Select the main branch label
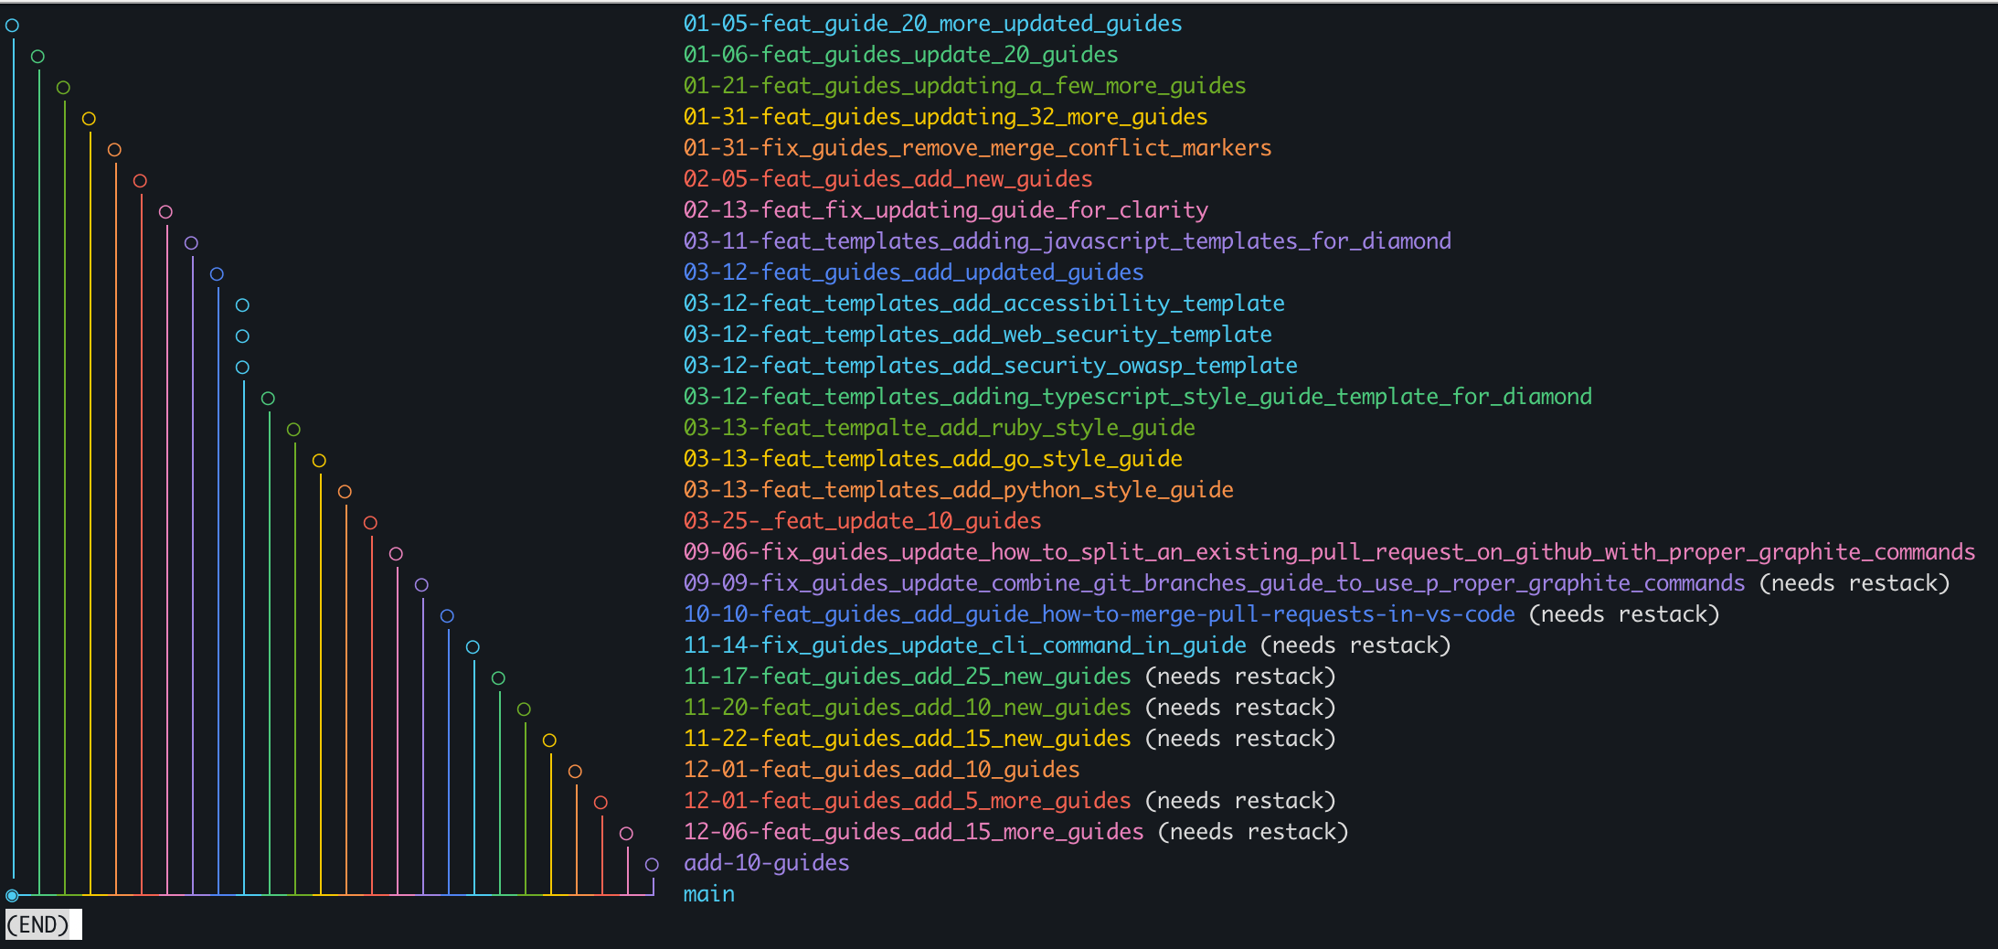The height and width of the screenshot is (949, 1998). (x=708, y=893)
